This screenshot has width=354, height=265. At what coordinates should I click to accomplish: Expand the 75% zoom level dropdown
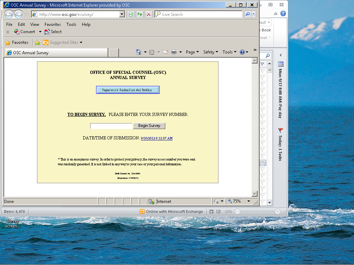[248, 201]
